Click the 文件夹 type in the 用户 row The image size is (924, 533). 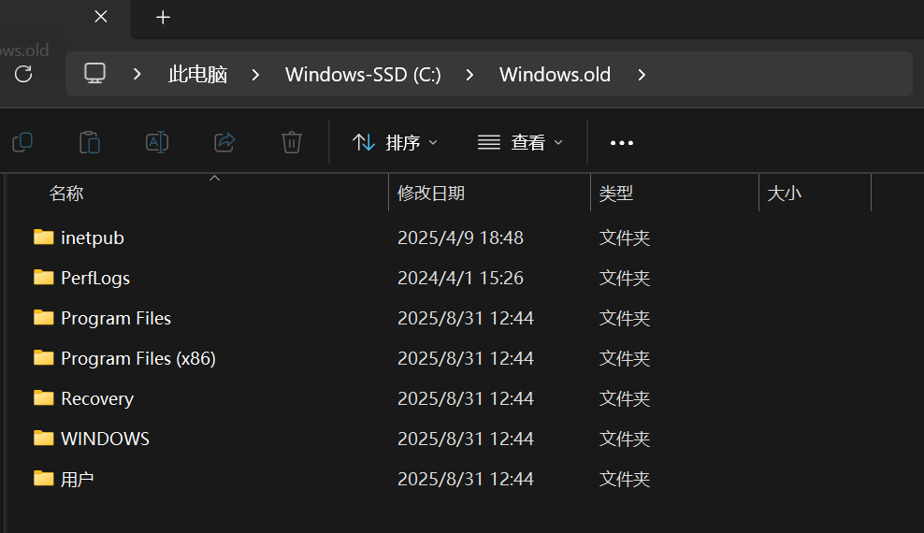[x=625, y=479]
